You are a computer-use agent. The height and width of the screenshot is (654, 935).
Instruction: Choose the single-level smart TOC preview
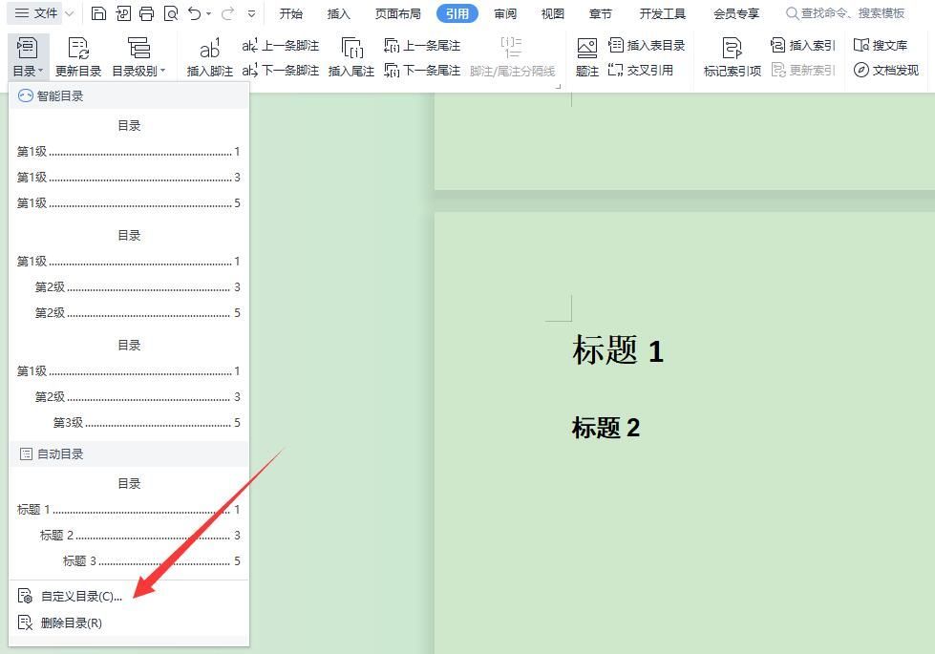click(x=129, y=164)
